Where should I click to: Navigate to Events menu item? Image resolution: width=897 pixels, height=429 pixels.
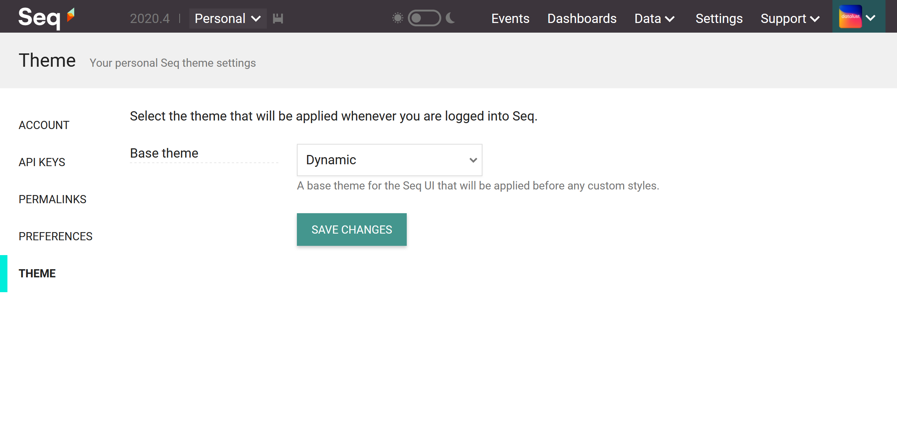(510, 18)
